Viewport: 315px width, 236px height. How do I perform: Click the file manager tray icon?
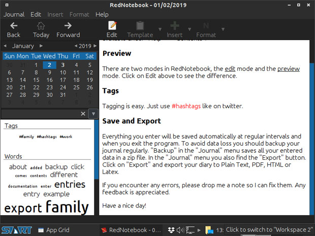click(209, 230)
